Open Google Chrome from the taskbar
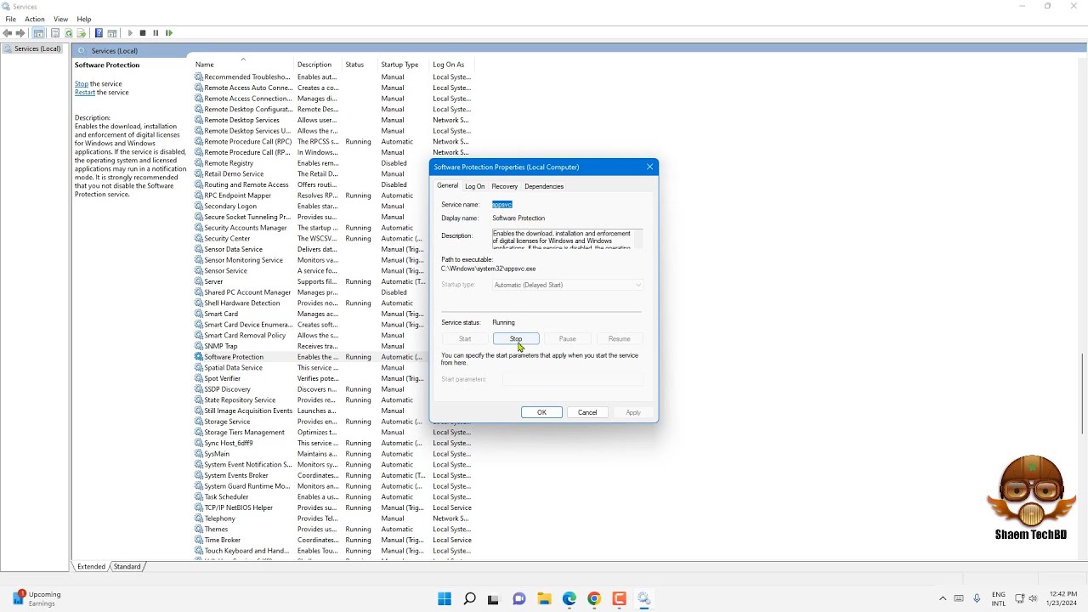 click(x=594, y=599)
